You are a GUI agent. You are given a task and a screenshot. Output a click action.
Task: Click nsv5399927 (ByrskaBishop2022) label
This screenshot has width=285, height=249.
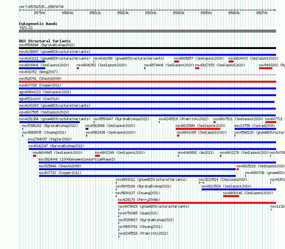tap(146, 220)
